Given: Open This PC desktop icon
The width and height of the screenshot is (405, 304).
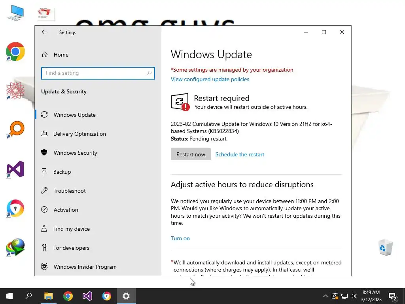Looking at the screenshot, I should [15, 12].
